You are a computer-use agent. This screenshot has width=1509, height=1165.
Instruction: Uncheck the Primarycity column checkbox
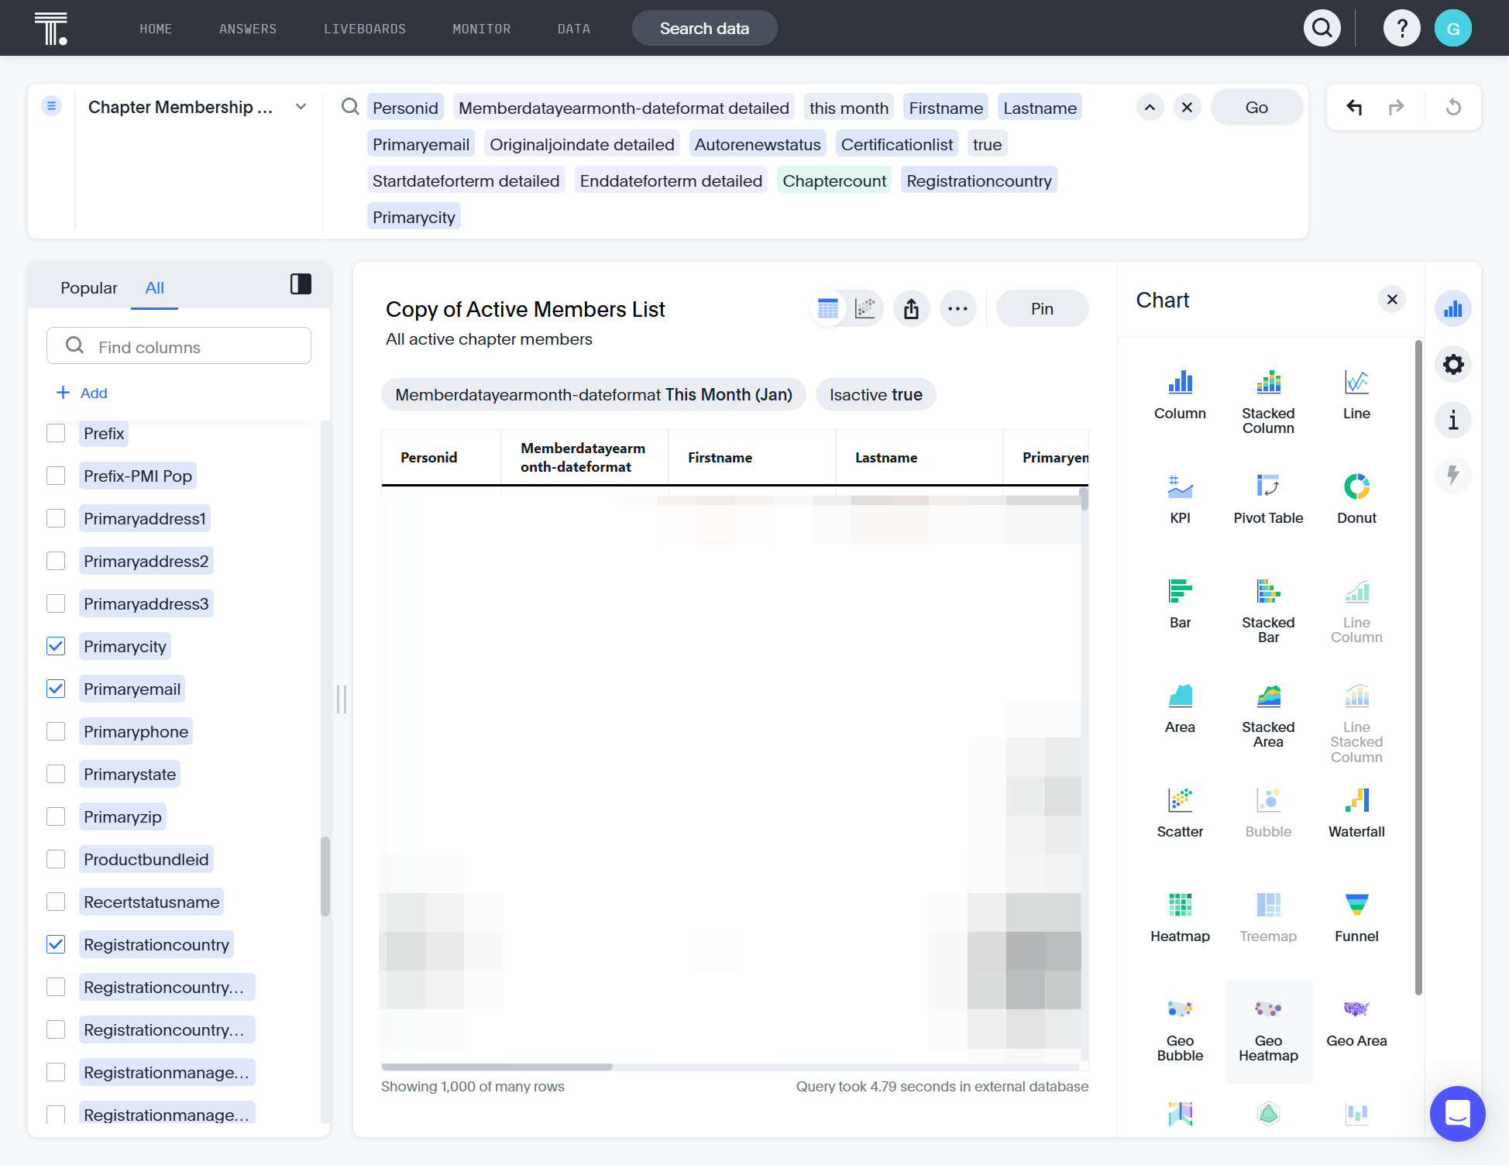[56, 646]
